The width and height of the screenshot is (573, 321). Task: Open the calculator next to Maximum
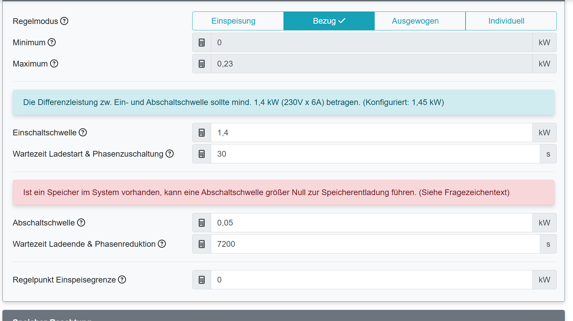201,63
